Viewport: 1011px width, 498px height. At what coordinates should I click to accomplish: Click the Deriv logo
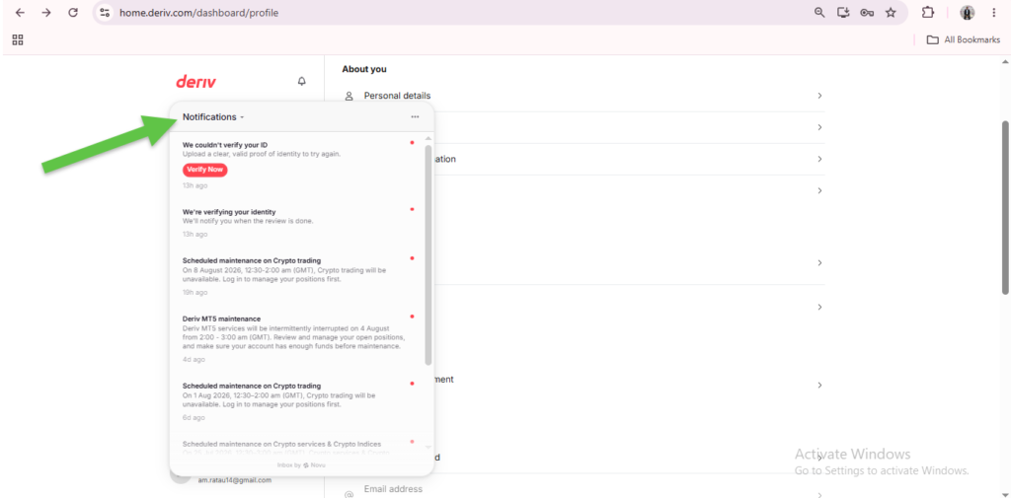(196, 82)
